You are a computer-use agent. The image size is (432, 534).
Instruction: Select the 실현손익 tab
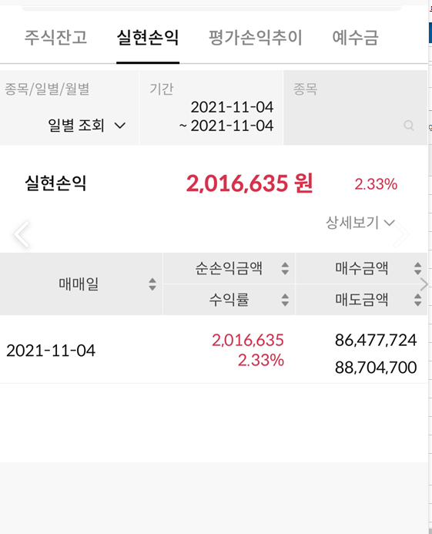click(148, 37)
